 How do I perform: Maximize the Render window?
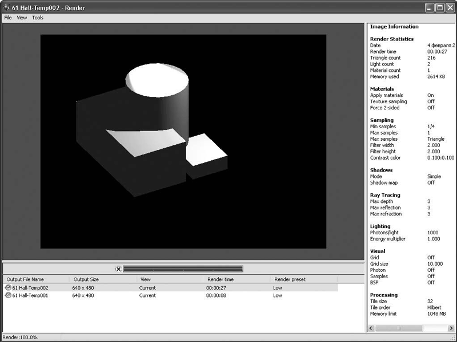point(440,7)
